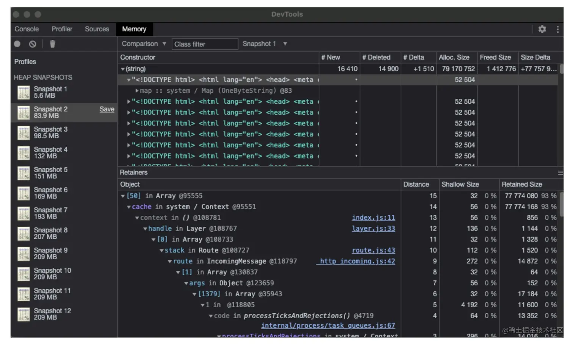Image resolution: width=573 pixels, height=344 pixels.
Task: Click Snapshot 10 heap profile icon
Action: tap(23, 274)
